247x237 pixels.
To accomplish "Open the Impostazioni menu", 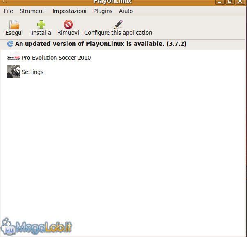I will 70,11.
